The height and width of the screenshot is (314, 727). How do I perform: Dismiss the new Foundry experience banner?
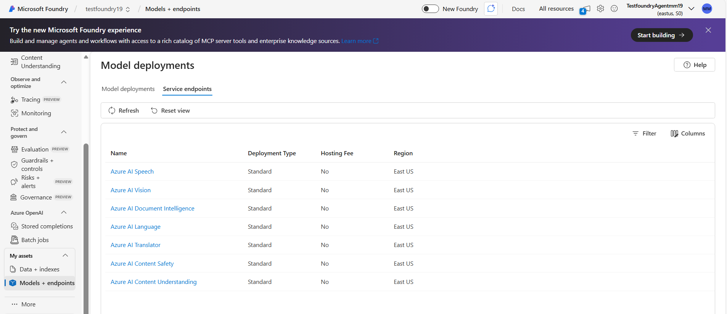click(x=708, y=30)
